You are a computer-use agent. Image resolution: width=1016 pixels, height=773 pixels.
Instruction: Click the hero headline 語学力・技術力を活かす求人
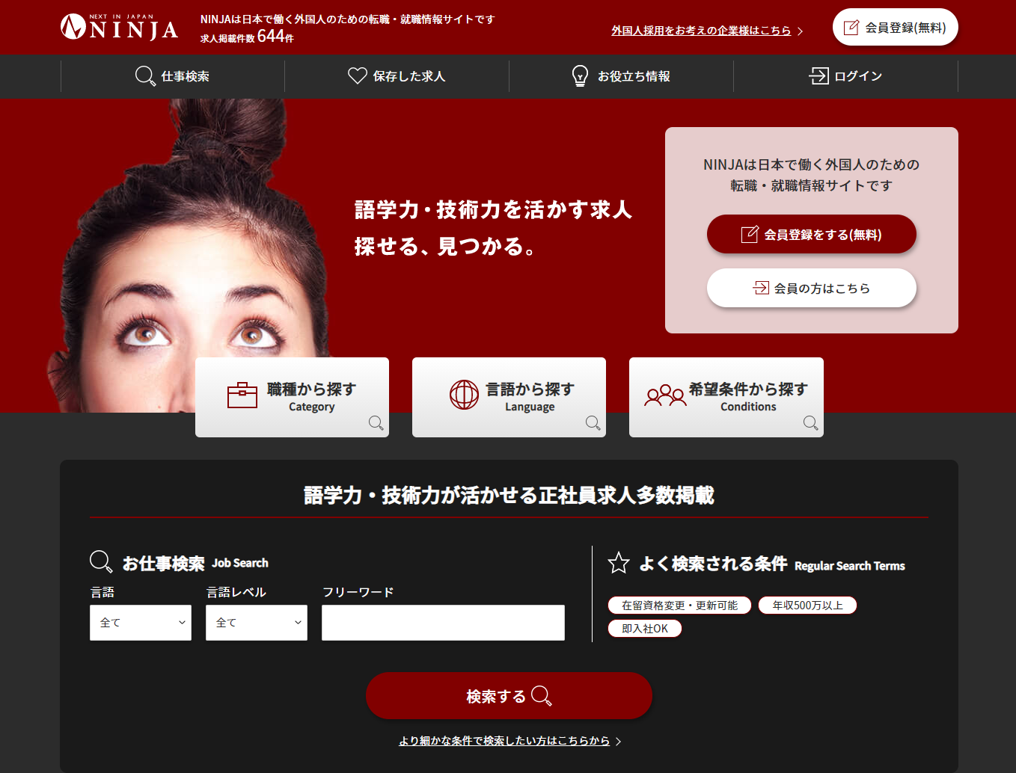click(x=493, y=210)
